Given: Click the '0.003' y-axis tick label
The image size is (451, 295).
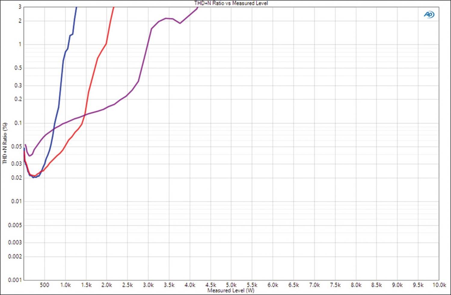Looking at the screenshot, I should (15, 242).
